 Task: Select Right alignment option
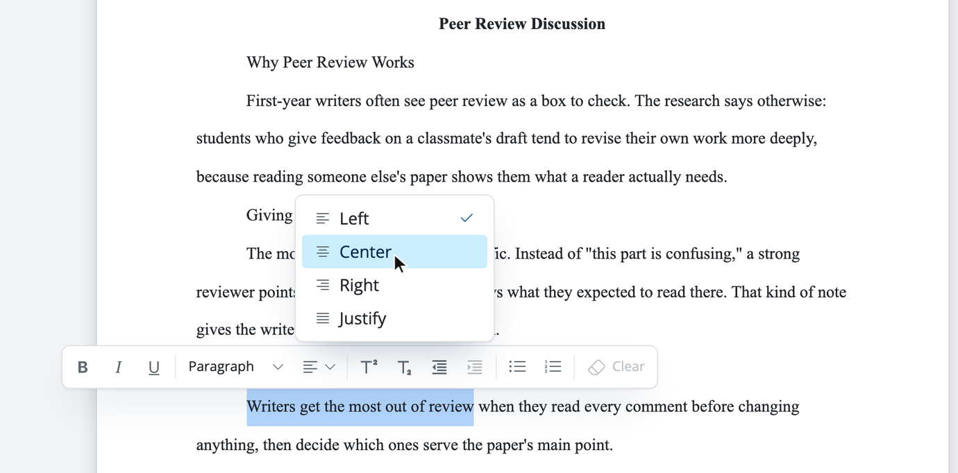394,285
